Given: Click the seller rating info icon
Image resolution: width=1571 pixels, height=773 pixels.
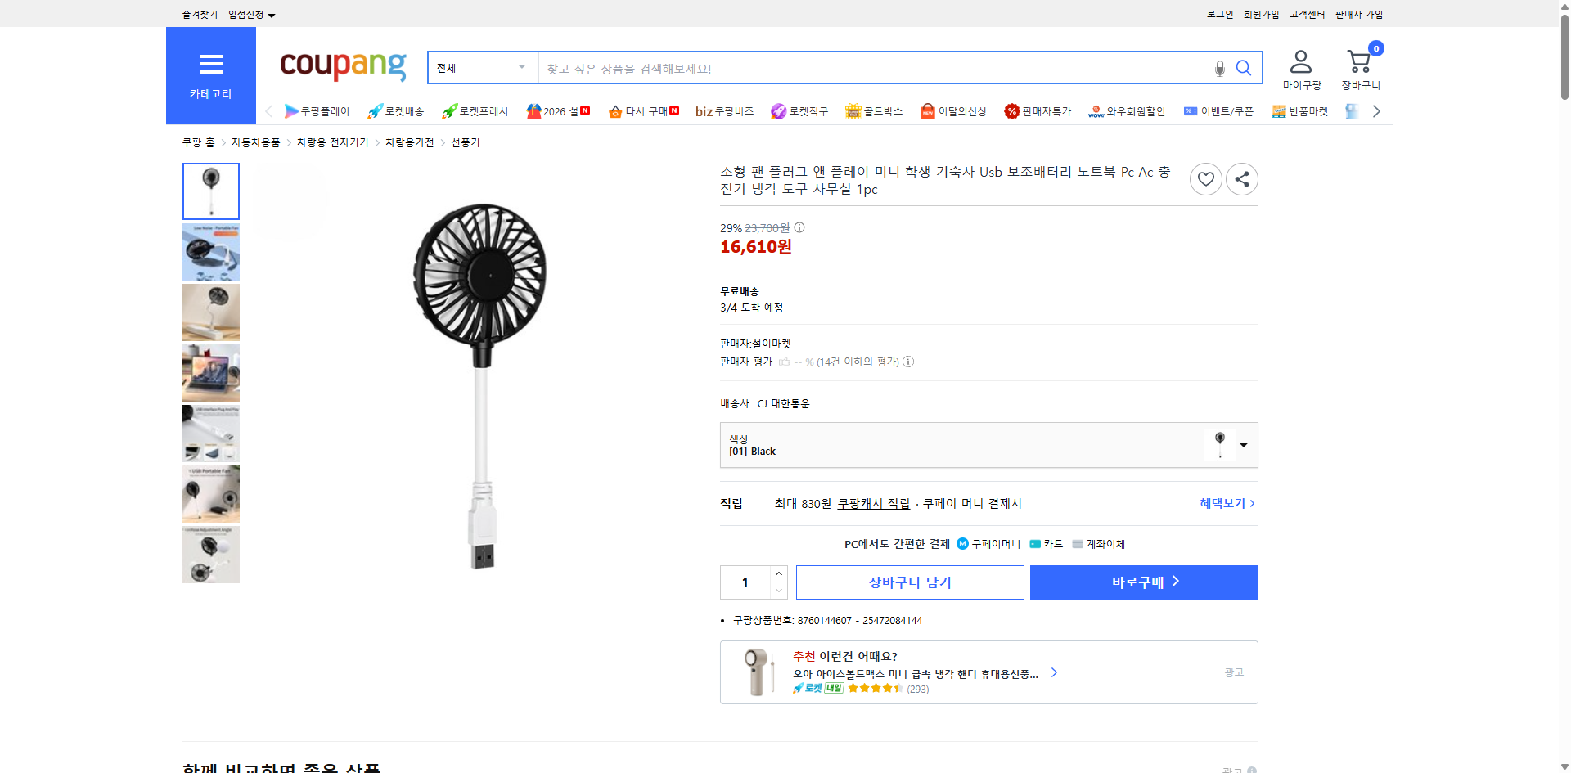Looking at the screenshot, I should pyautogui.click(x=908, y=362).
